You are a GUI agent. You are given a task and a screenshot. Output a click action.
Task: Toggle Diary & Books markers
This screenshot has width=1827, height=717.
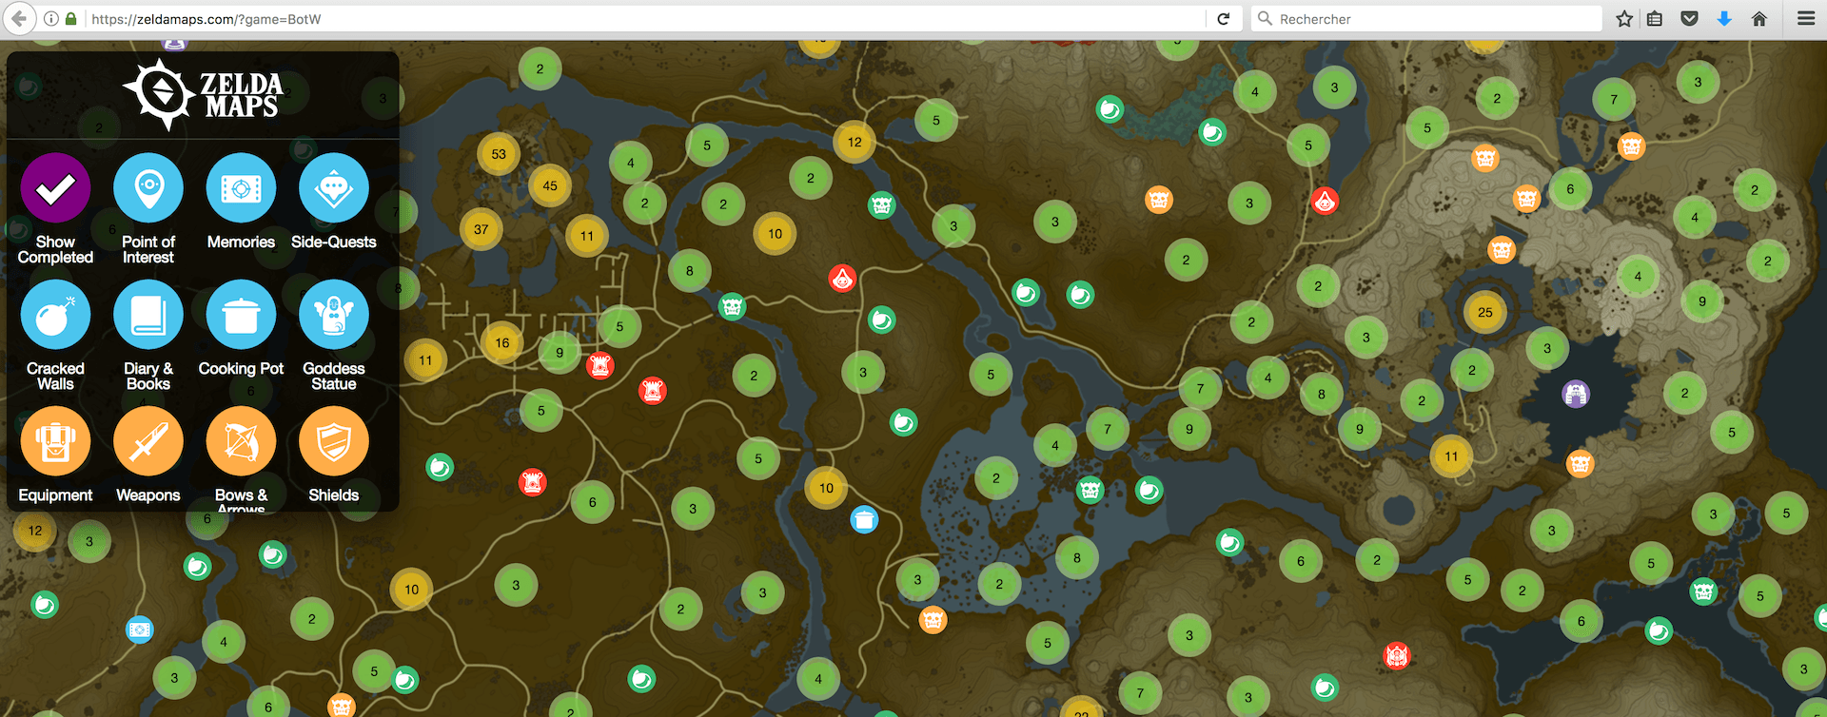coord(147,316)
